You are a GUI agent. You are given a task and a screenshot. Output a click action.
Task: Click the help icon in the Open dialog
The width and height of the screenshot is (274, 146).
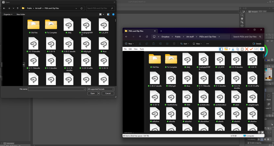113,14
